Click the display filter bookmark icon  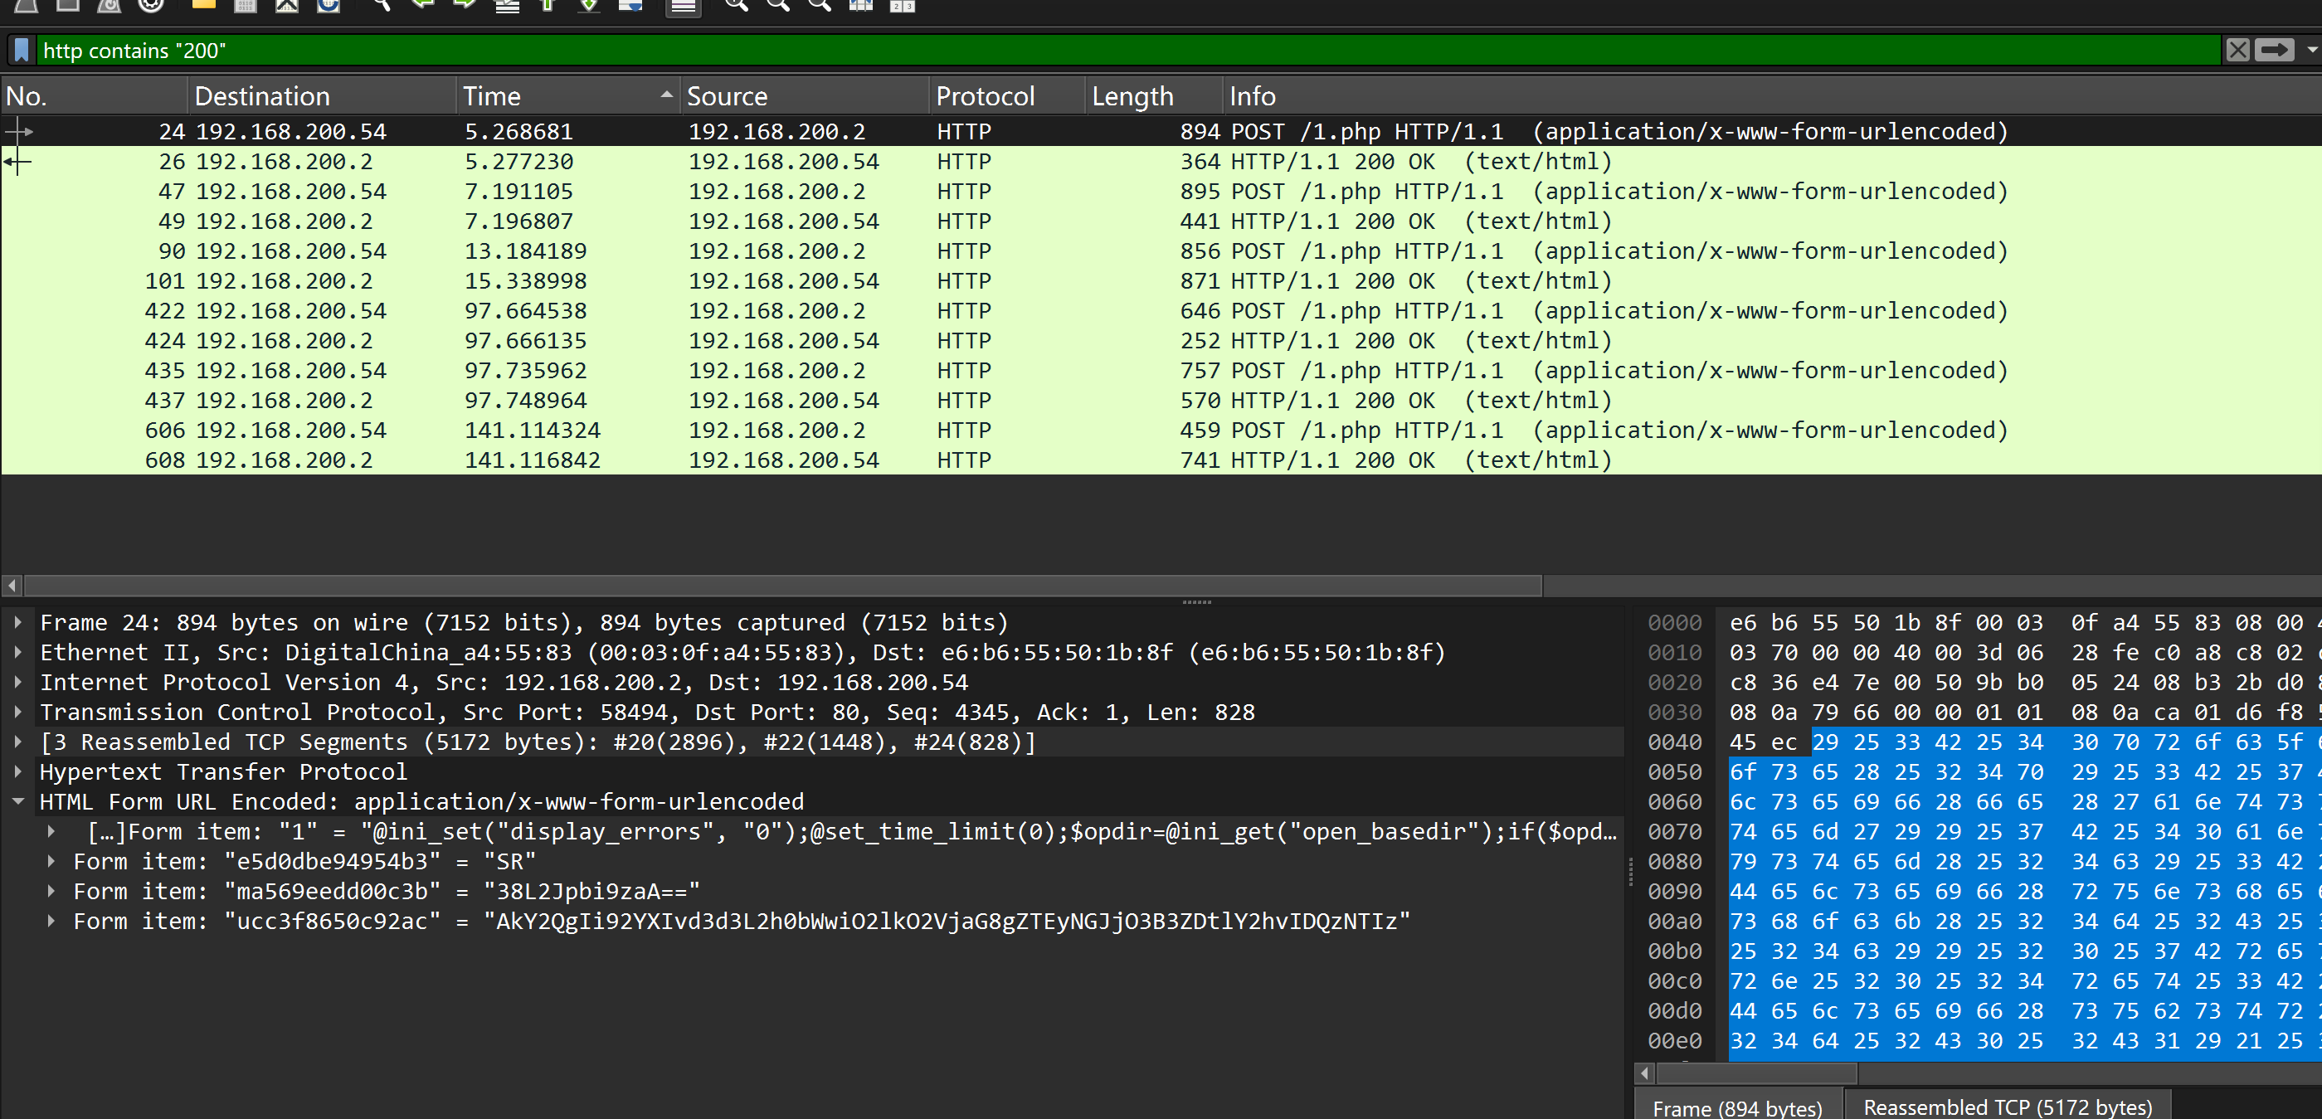[22, 51]
